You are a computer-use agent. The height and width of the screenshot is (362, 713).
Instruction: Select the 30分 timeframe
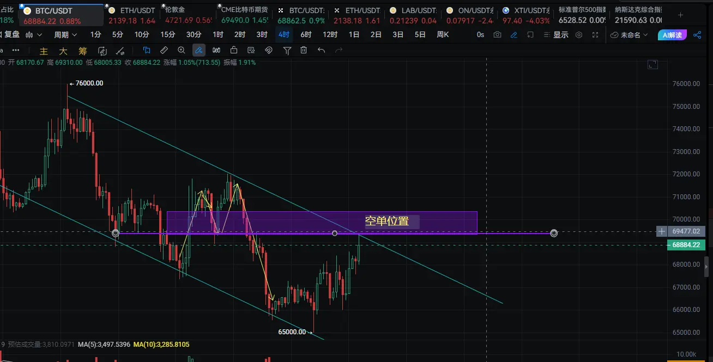194,35
